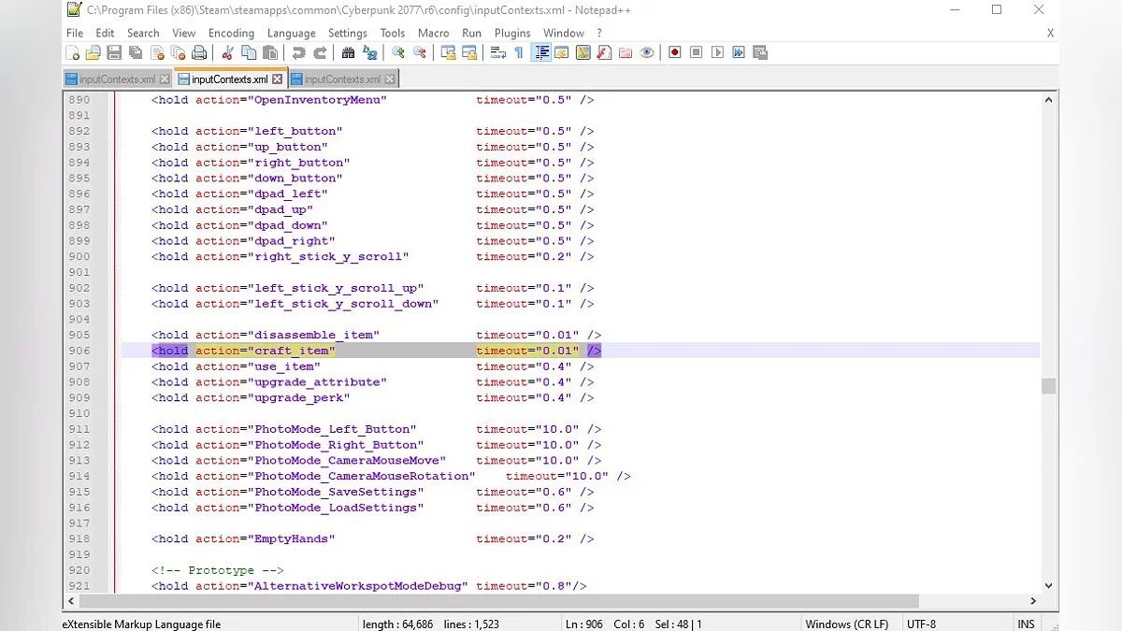
Task: Start macro recording with red dot icon
Action: point(674,53)
